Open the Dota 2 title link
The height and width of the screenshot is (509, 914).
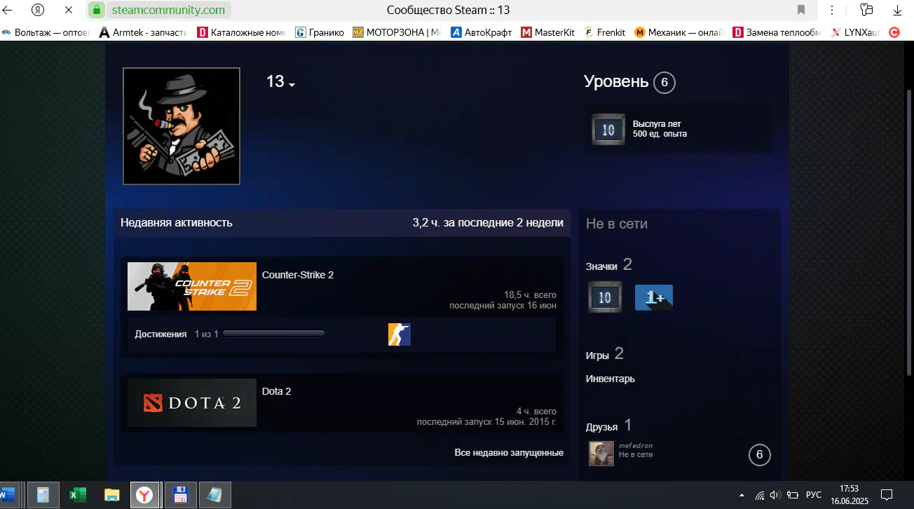point(276,391)
